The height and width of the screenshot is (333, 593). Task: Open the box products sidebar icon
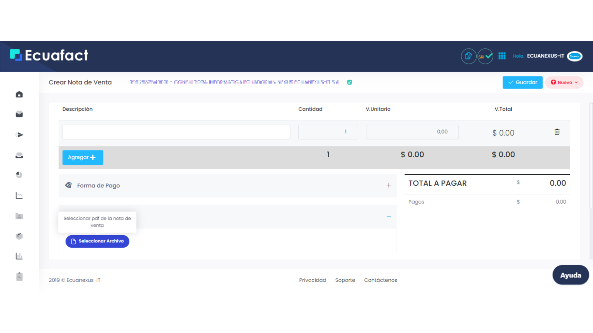[19, 236]
